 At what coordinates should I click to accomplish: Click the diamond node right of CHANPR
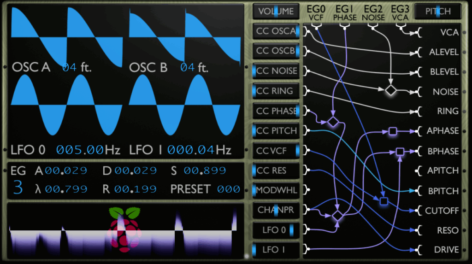(338, 215)
